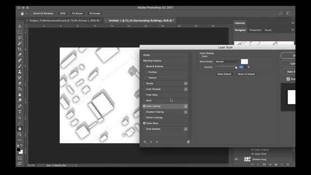311x175 pixels.
Task: Select the Healing Brush tool
Action: (19, 60)
